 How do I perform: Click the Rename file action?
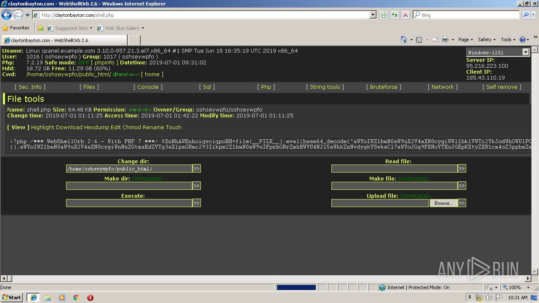[153, 127]
